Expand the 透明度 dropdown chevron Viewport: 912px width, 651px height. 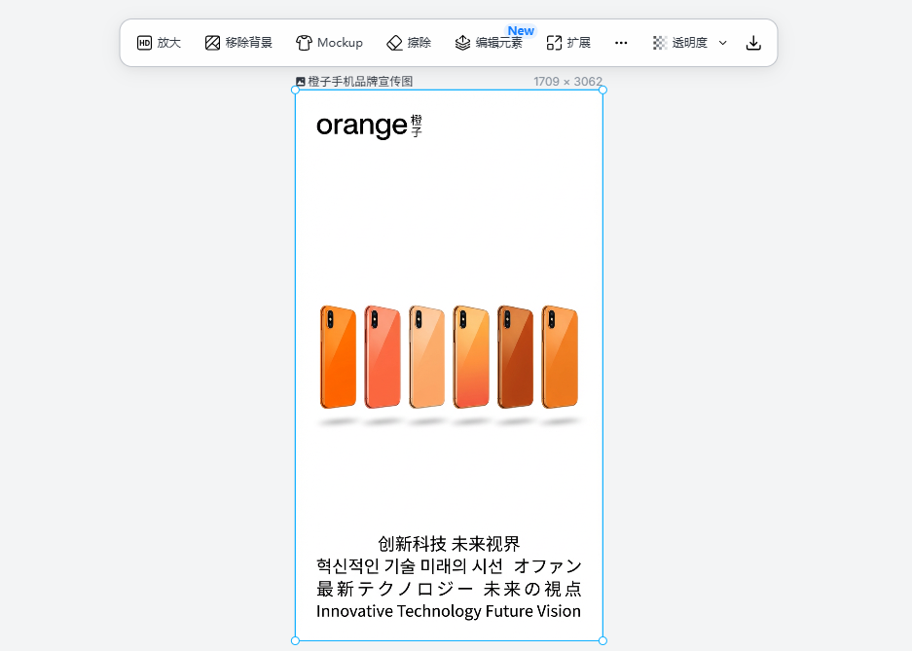point(722,43)
